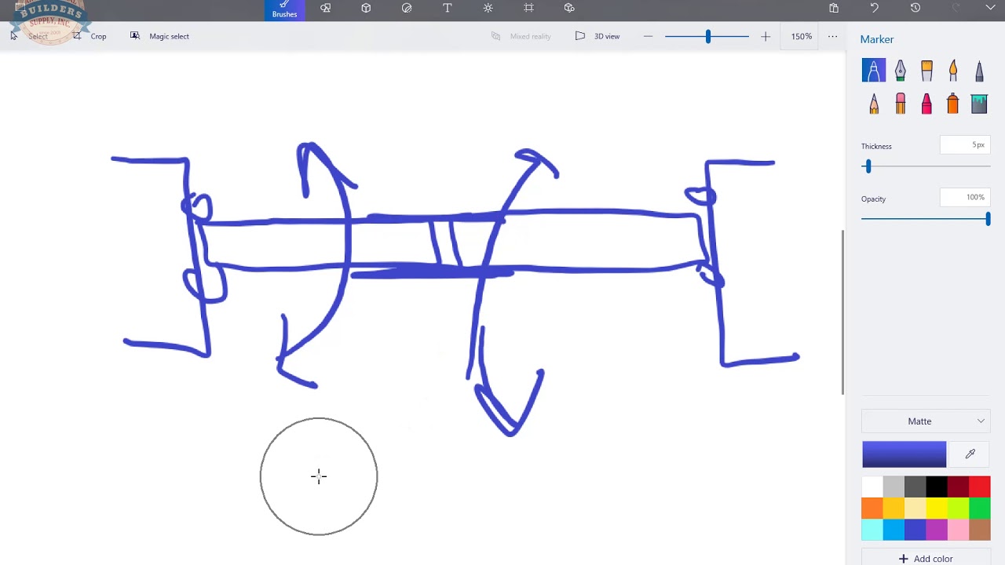Pick the green color swatch
The image size is (1005, 565).
(980, 508)
